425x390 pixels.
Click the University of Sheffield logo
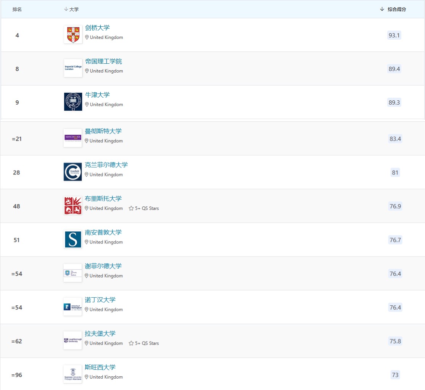(73, 273)
